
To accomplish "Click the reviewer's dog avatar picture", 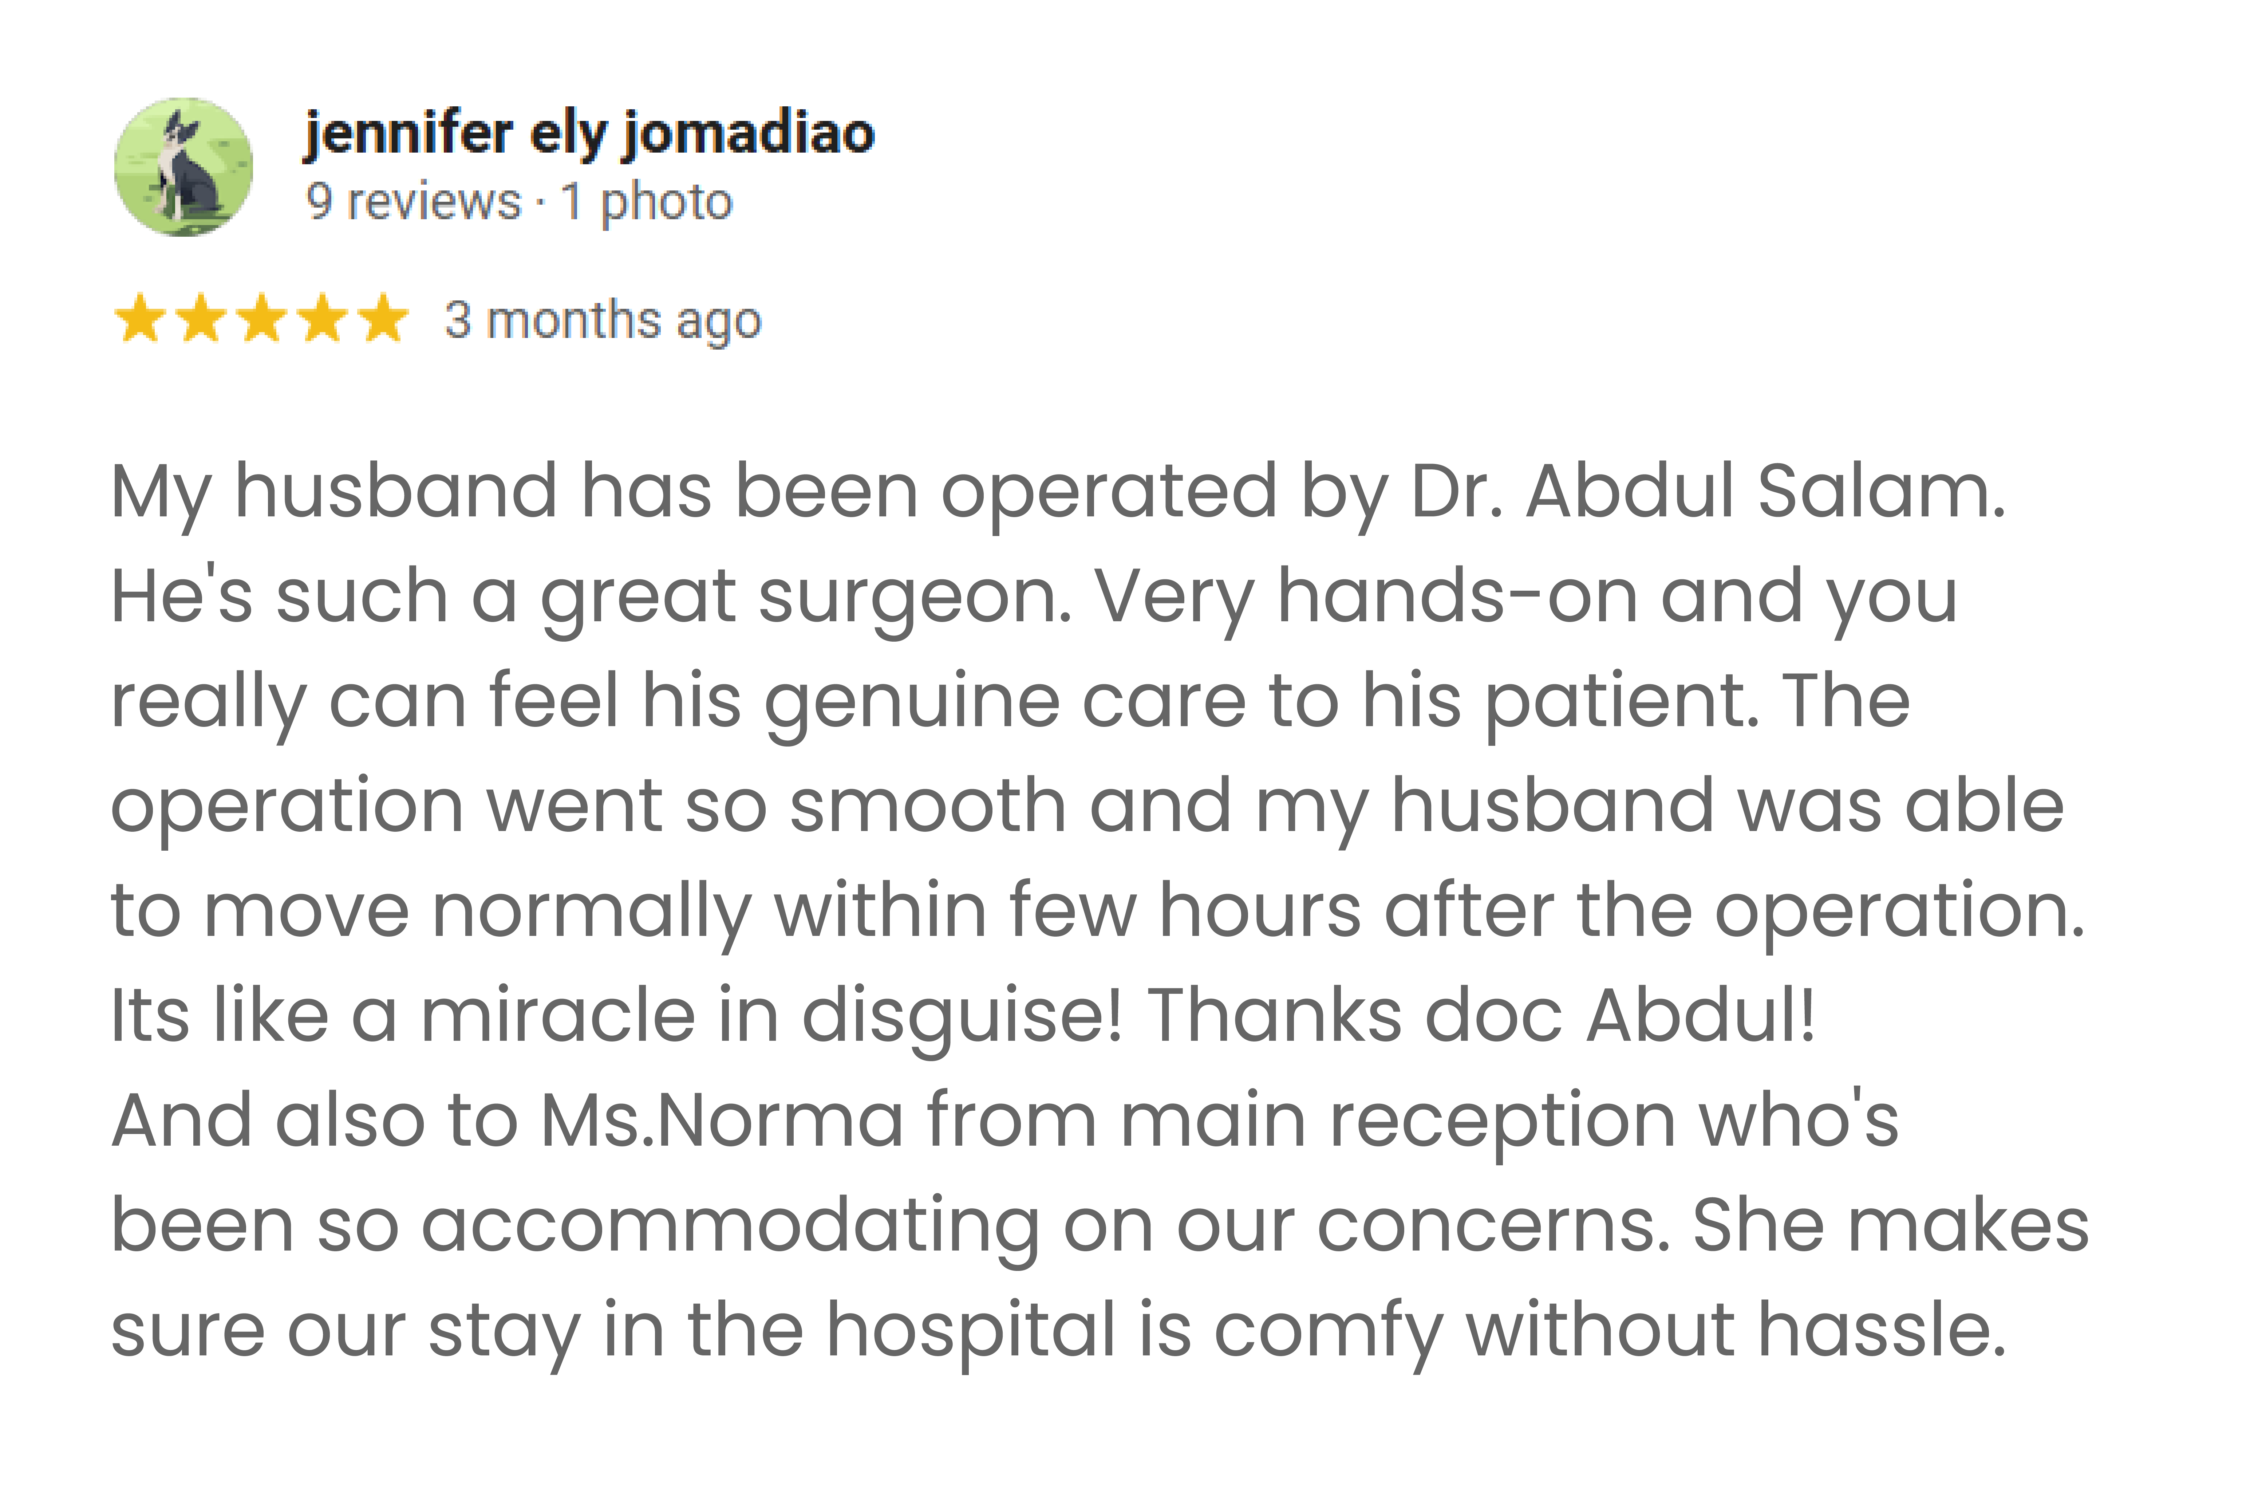I will 183,167.
